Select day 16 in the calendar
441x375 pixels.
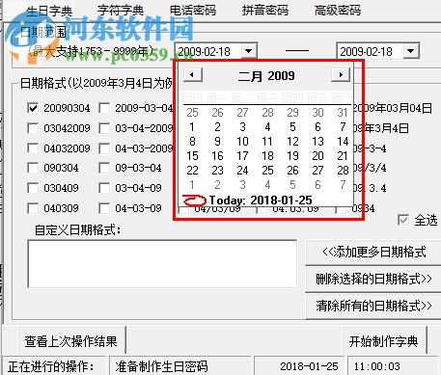[217, 156]
